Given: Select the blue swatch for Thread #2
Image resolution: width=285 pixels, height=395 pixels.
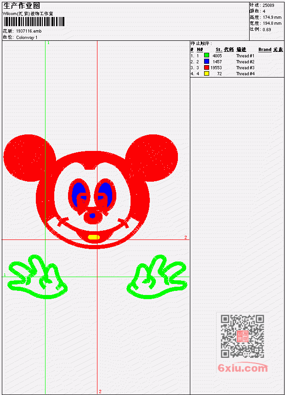Looking at the screenshot, I should pyautogui.click(x=206, y=61).
